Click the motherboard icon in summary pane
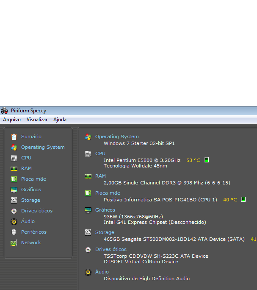 88,193
